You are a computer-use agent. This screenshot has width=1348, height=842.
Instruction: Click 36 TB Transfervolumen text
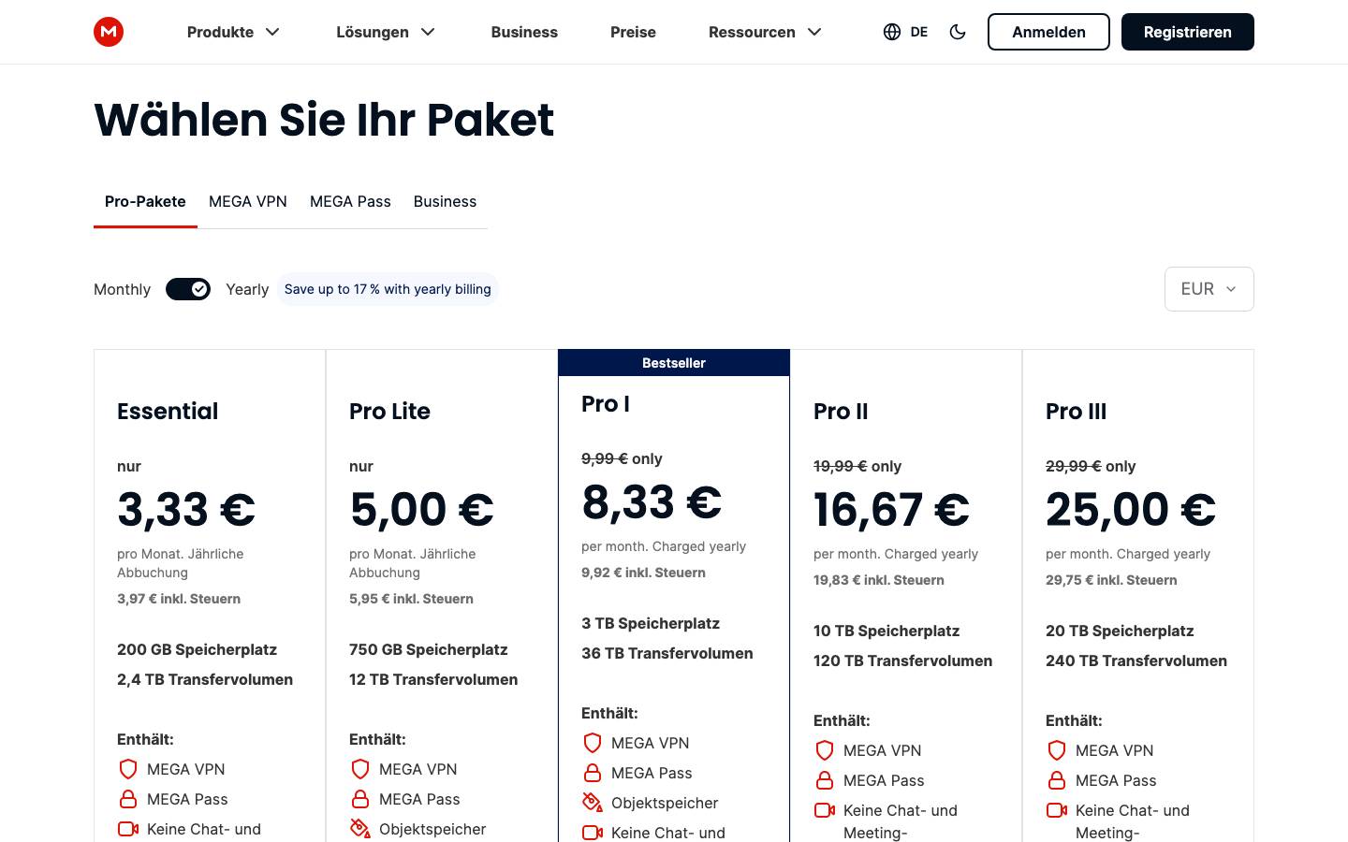click(667, 653)
